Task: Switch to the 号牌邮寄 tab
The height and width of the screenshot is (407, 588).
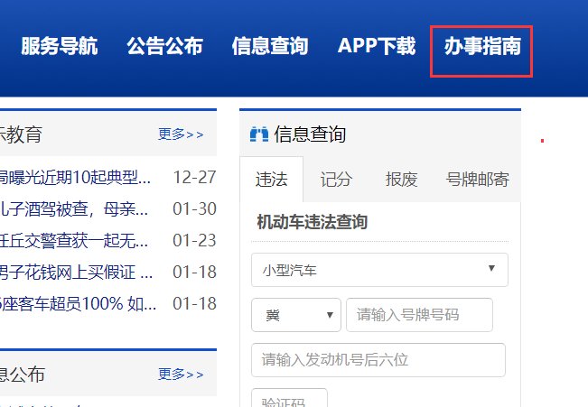Action: [x=477, y=180]
